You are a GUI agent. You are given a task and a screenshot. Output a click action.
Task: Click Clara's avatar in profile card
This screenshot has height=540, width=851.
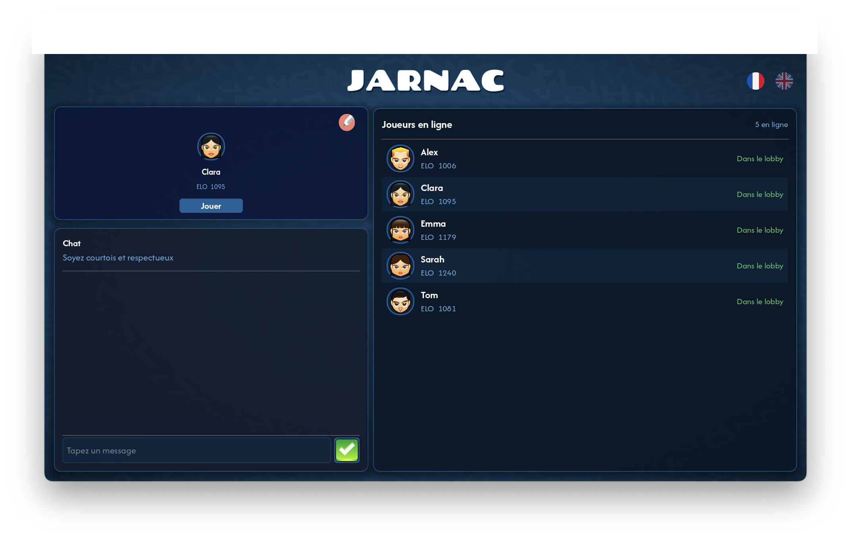(211, 147)
